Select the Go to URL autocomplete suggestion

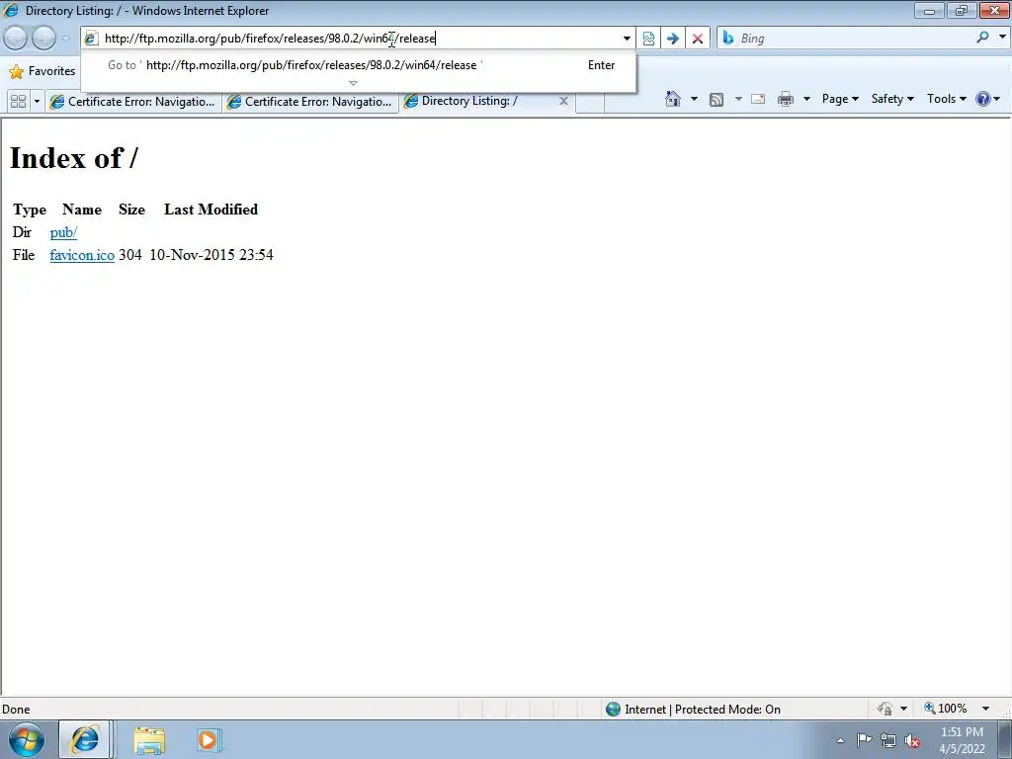(x=358, y=65)
